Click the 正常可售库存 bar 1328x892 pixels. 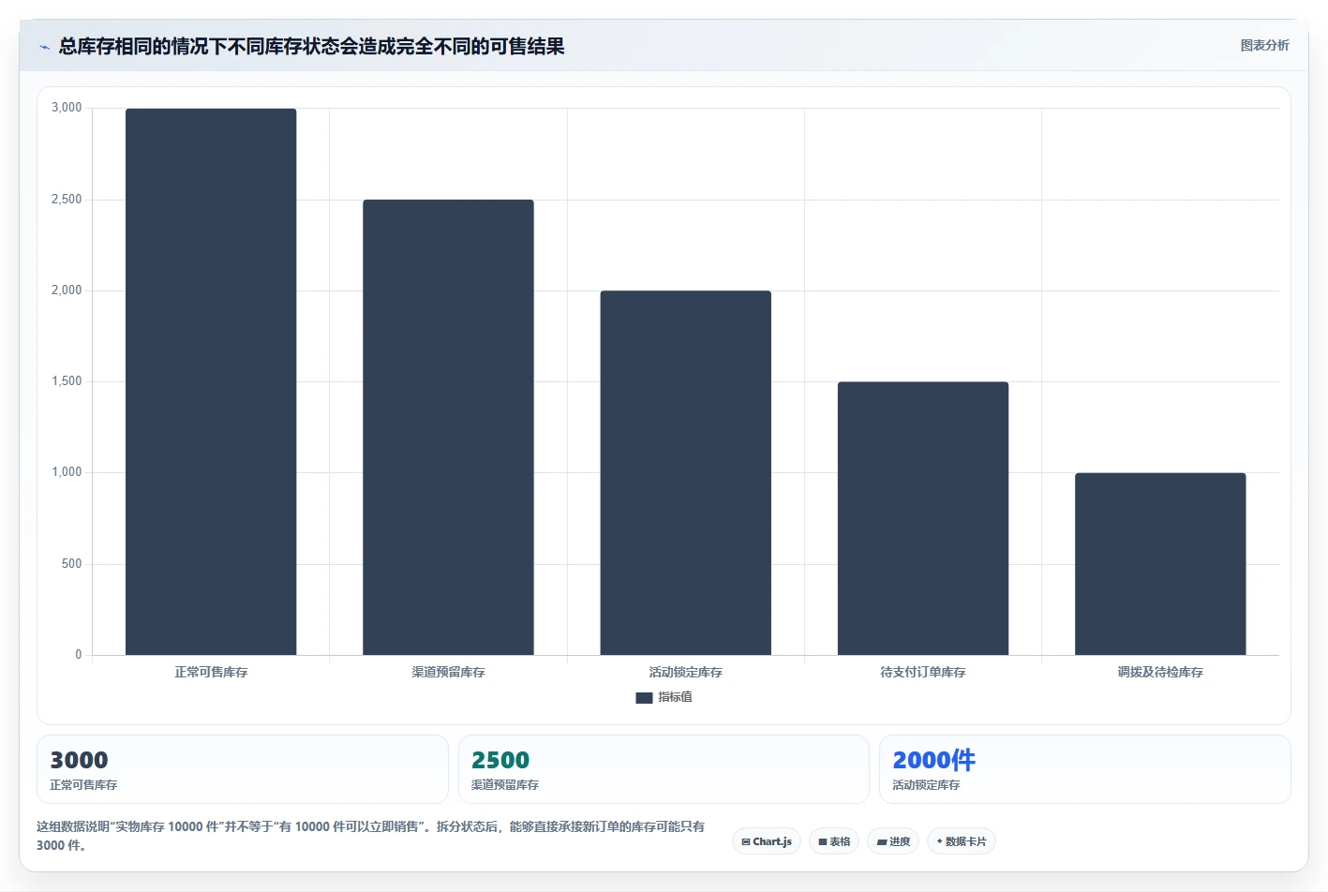point(211,381)
